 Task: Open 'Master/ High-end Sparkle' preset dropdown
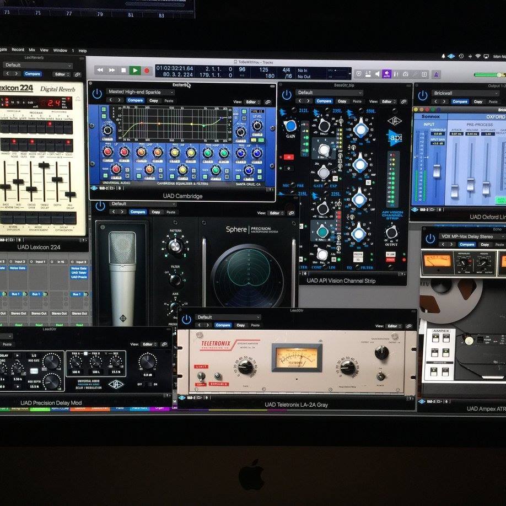click(140, 92)
